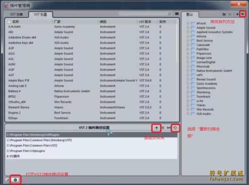This screenshot has height=185, width=249.
Task: Select the Element Stereo plug-in row
Action: click(x=91, y=107)
